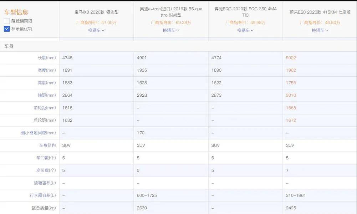357x214 pixels.
Task: Expand 换辆车 under 奥迪e-tron
Action: tap(171, 30)
